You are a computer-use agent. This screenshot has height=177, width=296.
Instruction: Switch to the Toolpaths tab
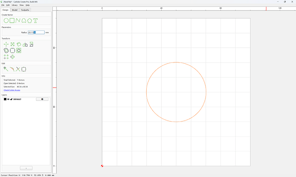coord(25,10)
